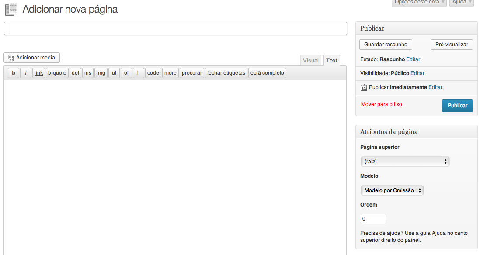Insert the 'more' tag
Viewport: 480px width, 255px height.
coord(170,73)
